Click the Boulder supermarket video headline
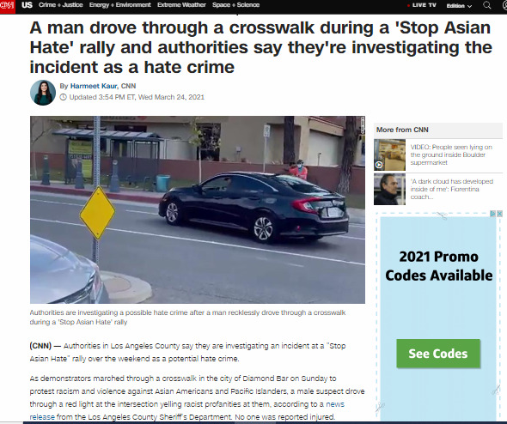 point(451,154)
